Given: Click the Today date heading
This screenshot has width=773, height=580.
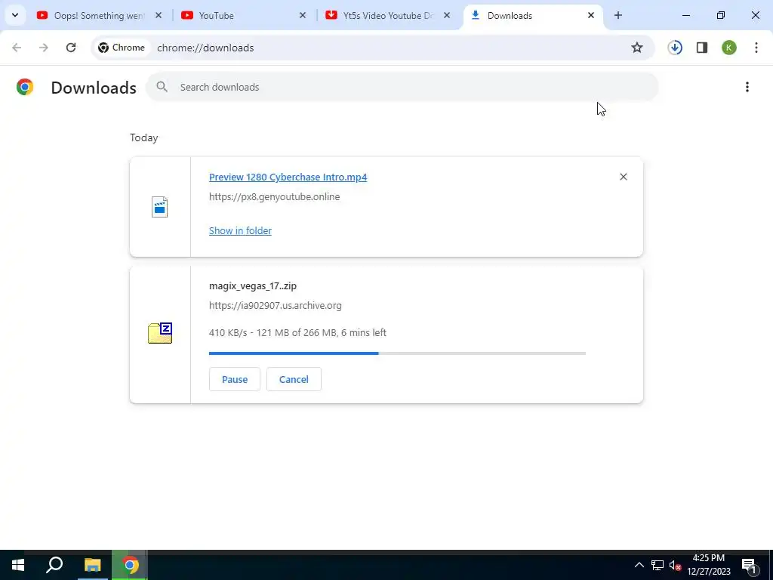Looking at the screenshot, I should (x=144, y=137).
